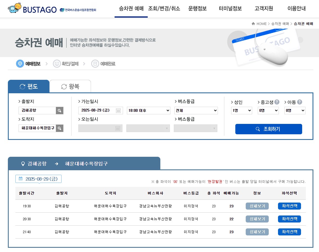Screen dimensions: 319x252
Task: Open the 아동 passenger count dropdown
Action: (x=295, y=111)
